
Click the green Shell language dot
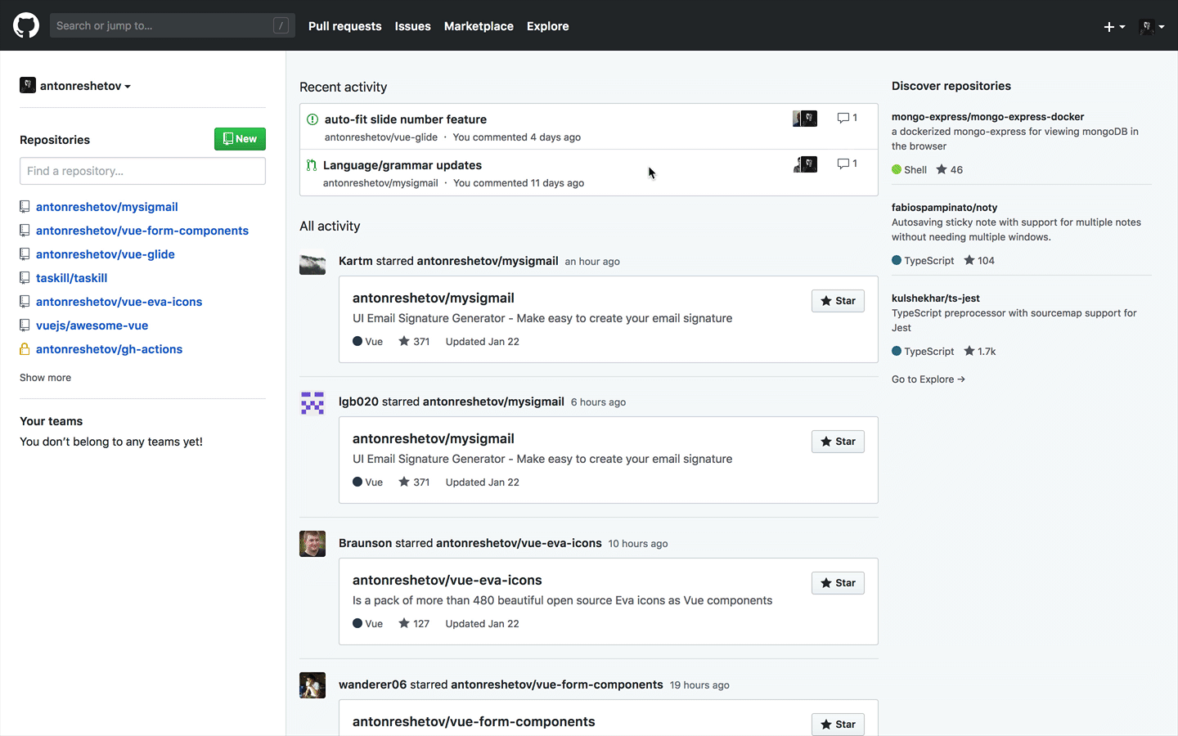pos(897,170)
